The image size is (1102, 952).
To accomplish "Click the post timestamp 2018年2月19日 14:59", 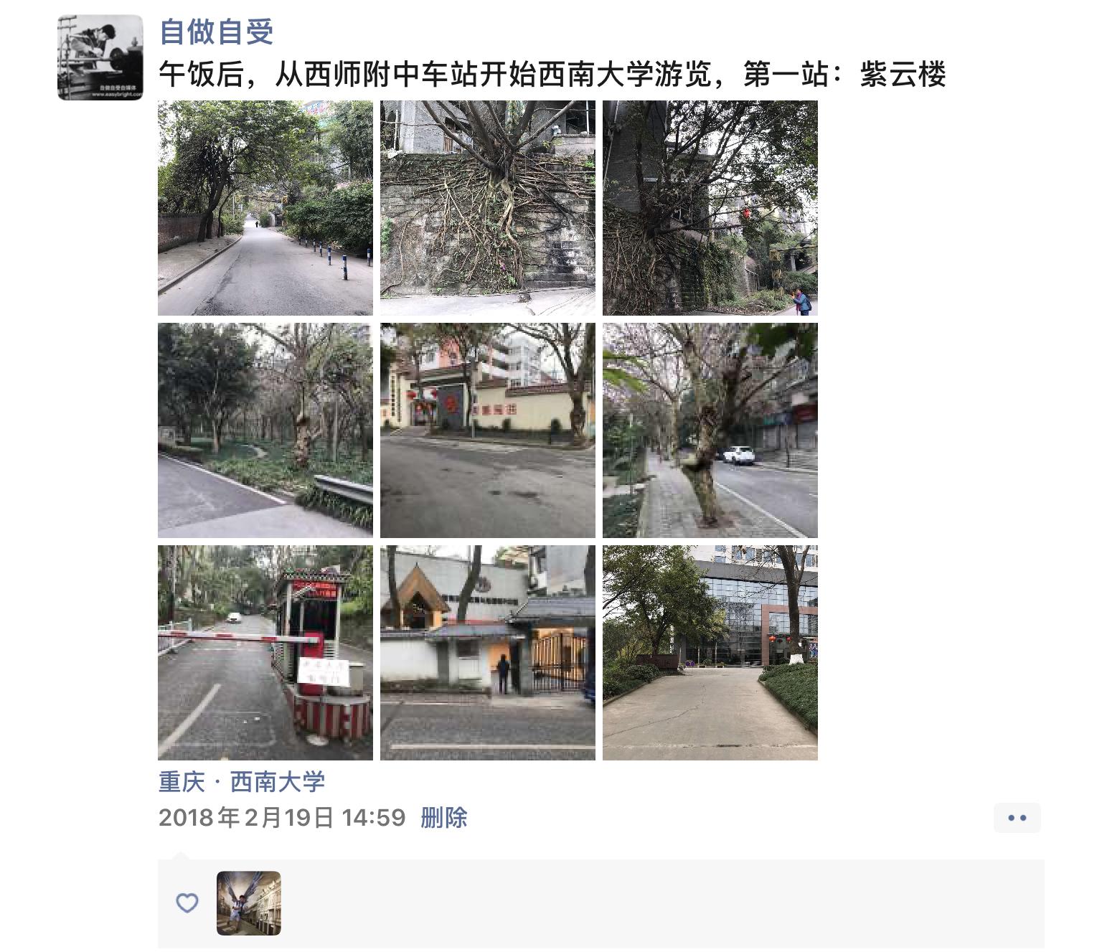I will 282,818.
